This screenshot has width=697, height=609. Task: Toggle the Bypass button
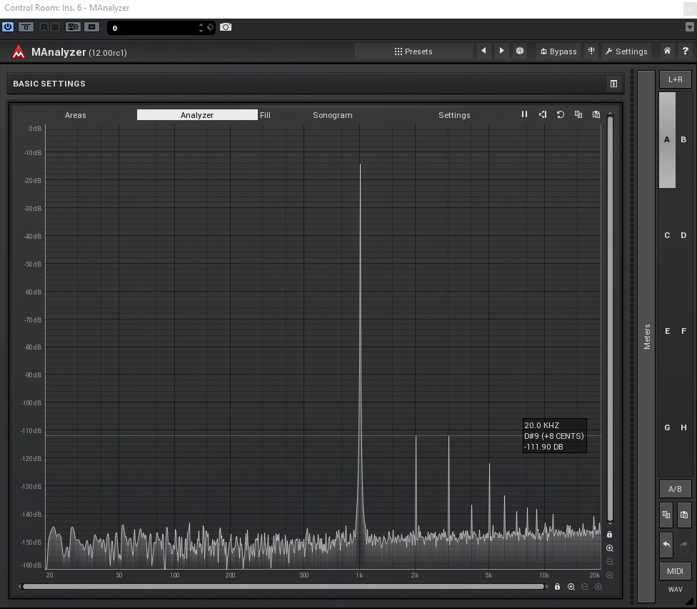point(558,51)
